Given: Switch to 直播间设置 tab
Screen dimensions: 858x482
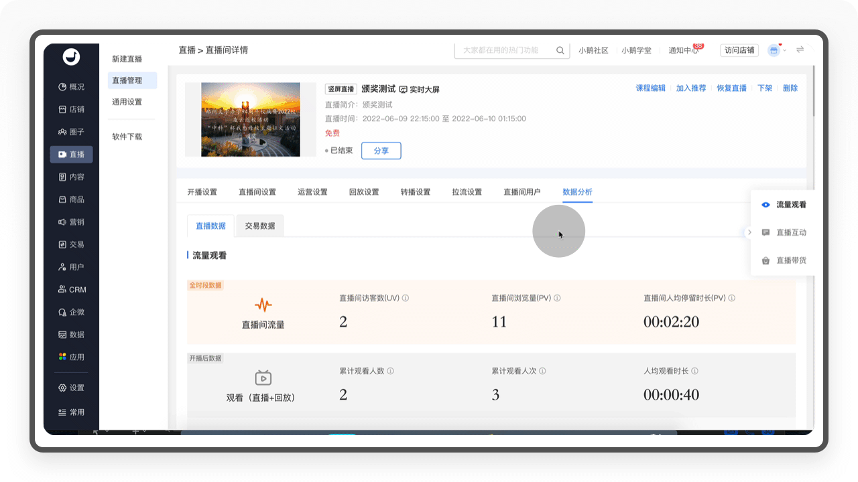Looking at the screenshot, I should [257, 192].
